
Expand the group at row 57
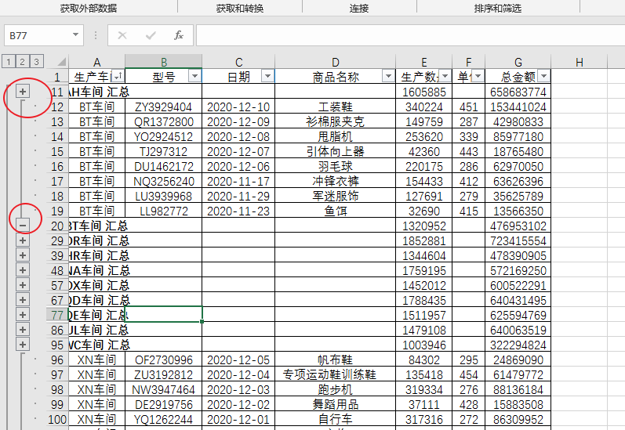[23, 285]
